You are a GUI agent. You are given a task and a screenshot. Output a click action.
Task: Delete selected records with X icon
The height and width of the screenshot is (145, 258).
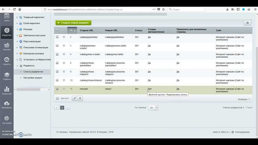[x=80, y=98]
